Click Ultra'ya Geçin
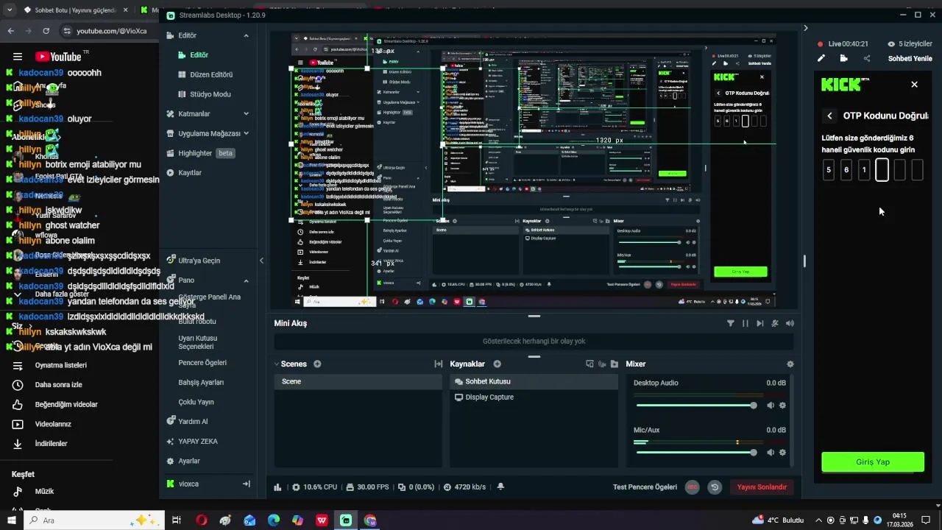Image resolution: width=942 pixels, height=530 pixels. coord(193,261)
